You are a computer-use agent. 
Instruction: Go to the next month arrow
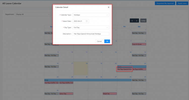pos(137,20)
